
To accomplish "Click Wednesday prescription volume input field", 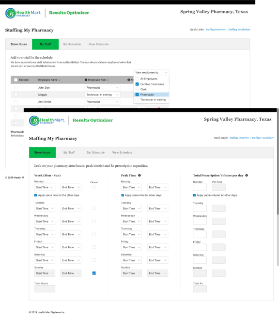I will (200, 221).
